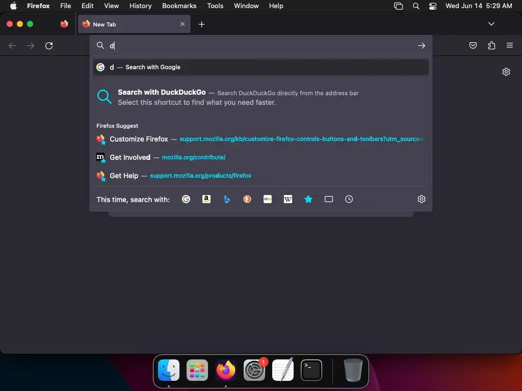Viewport: 522px width, 391px height.
Task: Click the Google one-off search icon
Action: pyautogui.click(x=186, y=199)
